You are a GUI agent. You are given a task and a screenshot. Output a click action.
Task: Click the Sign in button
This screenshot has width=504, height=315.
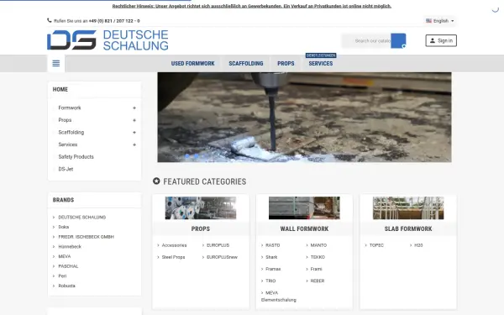pyautogui.click(x=441, y=40)
